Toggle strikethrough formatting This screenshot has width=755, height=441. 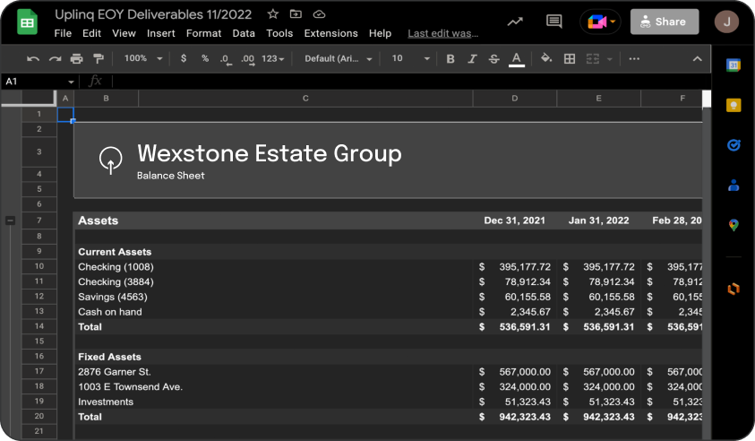(x=494, y=59)
